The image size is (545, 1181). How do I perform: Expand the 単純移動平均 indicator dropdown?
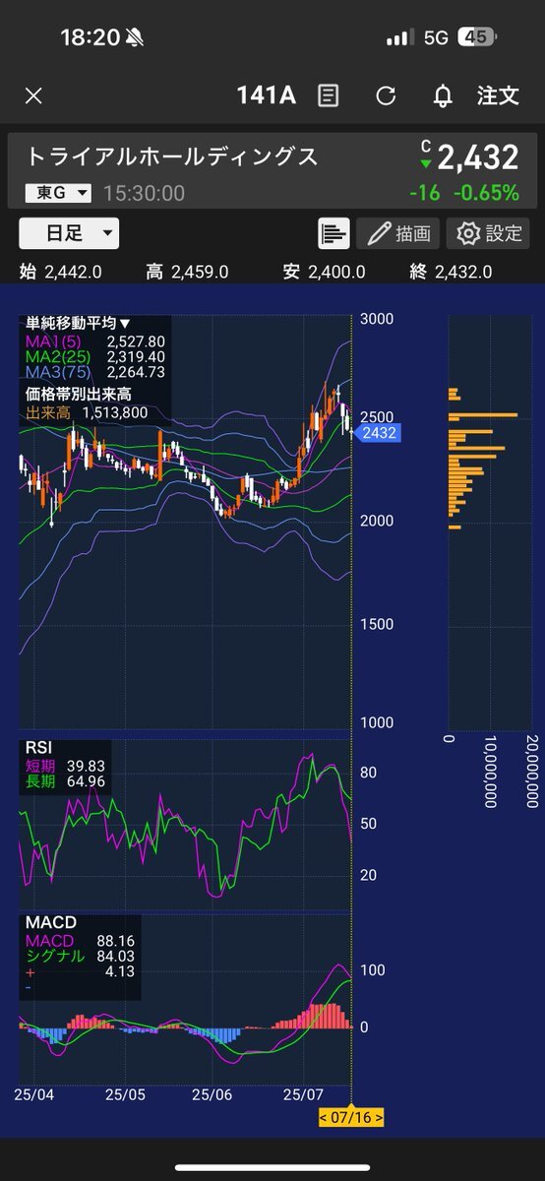(78, 323)
